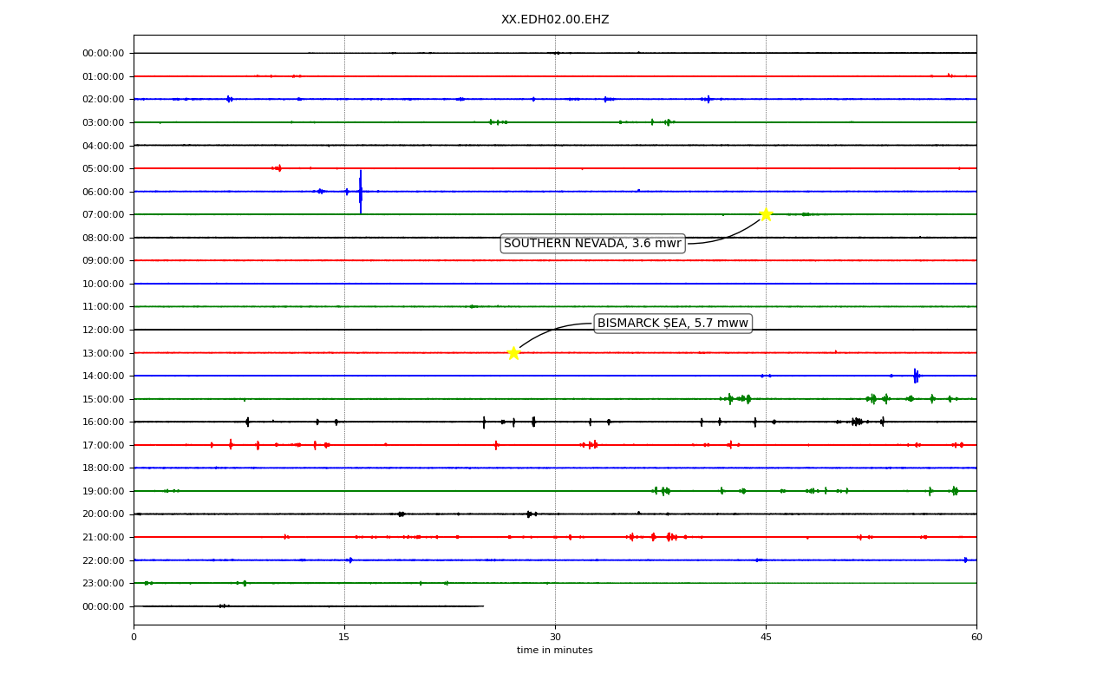The height and width of the screenshot is (694, 1110).
Task: Click the 21:00:00 time label
Action: [x=103, y=537]
